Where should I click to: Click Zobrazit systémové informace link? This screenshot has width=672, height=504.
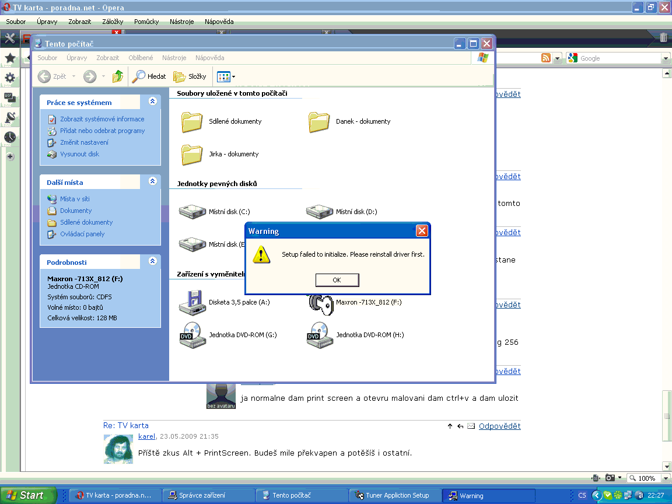pyautogui.click(x=102, y=119)
